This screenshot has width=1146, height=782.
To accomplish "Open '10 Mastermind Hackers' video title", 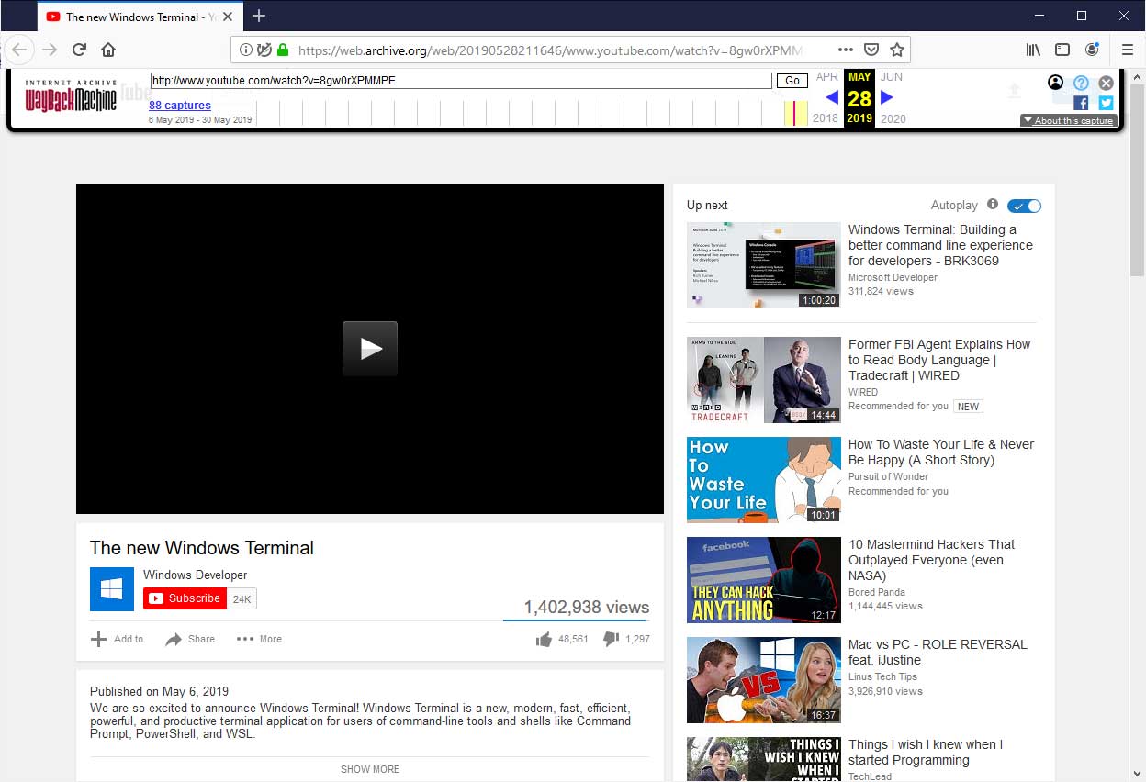I will point(932,560).
